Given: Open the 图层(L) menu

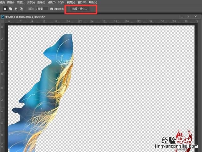Looking at the screenshot, I should 21,3.
